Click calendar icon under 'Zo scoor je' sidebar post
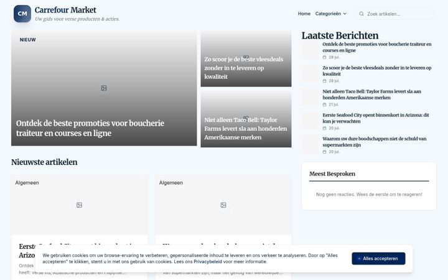Screen dimensions: 448x280 (x=324, y=81)
